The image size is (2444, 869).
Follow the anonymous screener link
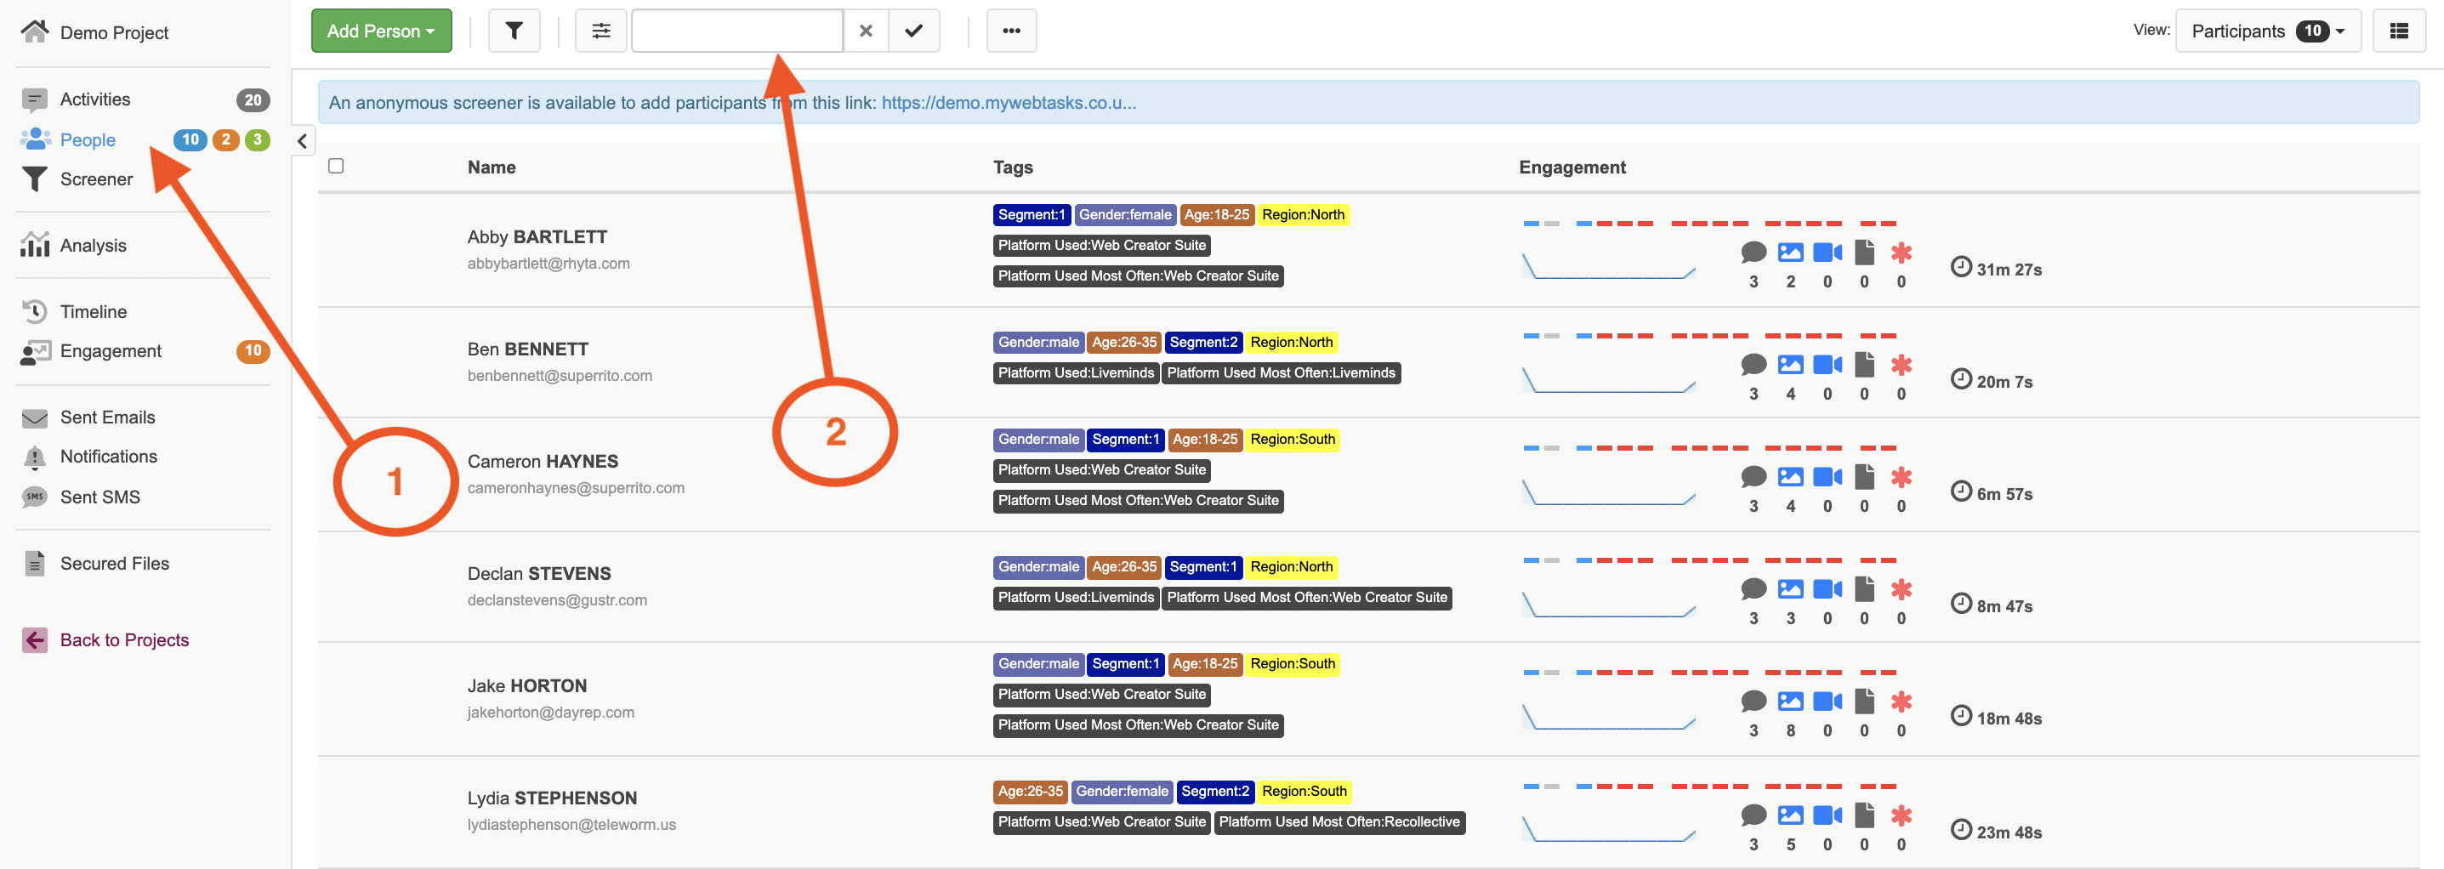point(1008,102)
